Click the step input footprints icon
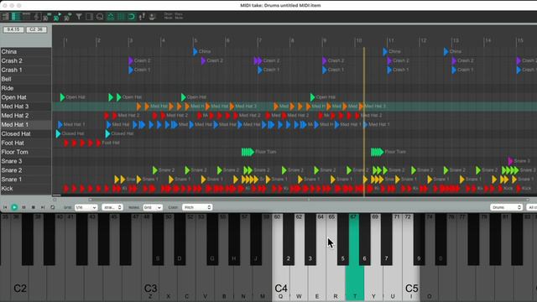 pyautogui.click(x=142, y=17)
